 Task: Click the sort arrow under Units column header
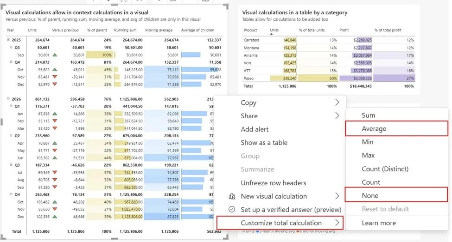point(271,34)
